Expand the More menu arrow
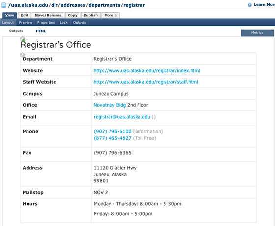Viewport: 275px width, 226px height. 116,15
